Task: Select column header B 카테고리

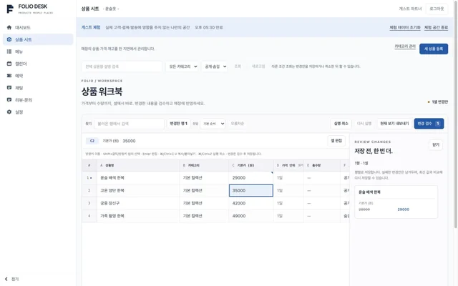Action: [204, 165]
